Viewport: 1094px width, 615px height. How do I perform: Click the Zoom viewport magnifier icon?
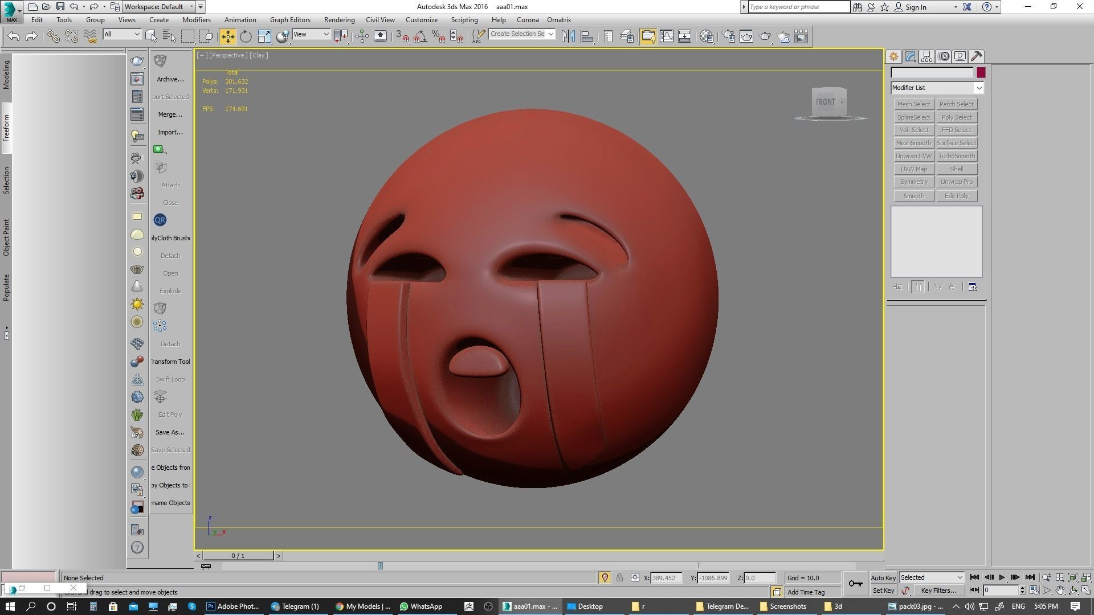tap(1047, 577)
